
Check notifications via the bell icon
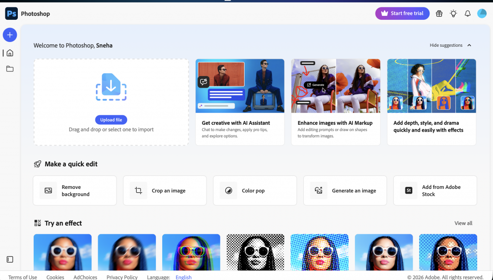pyautogui.click(x=467, y=13)
